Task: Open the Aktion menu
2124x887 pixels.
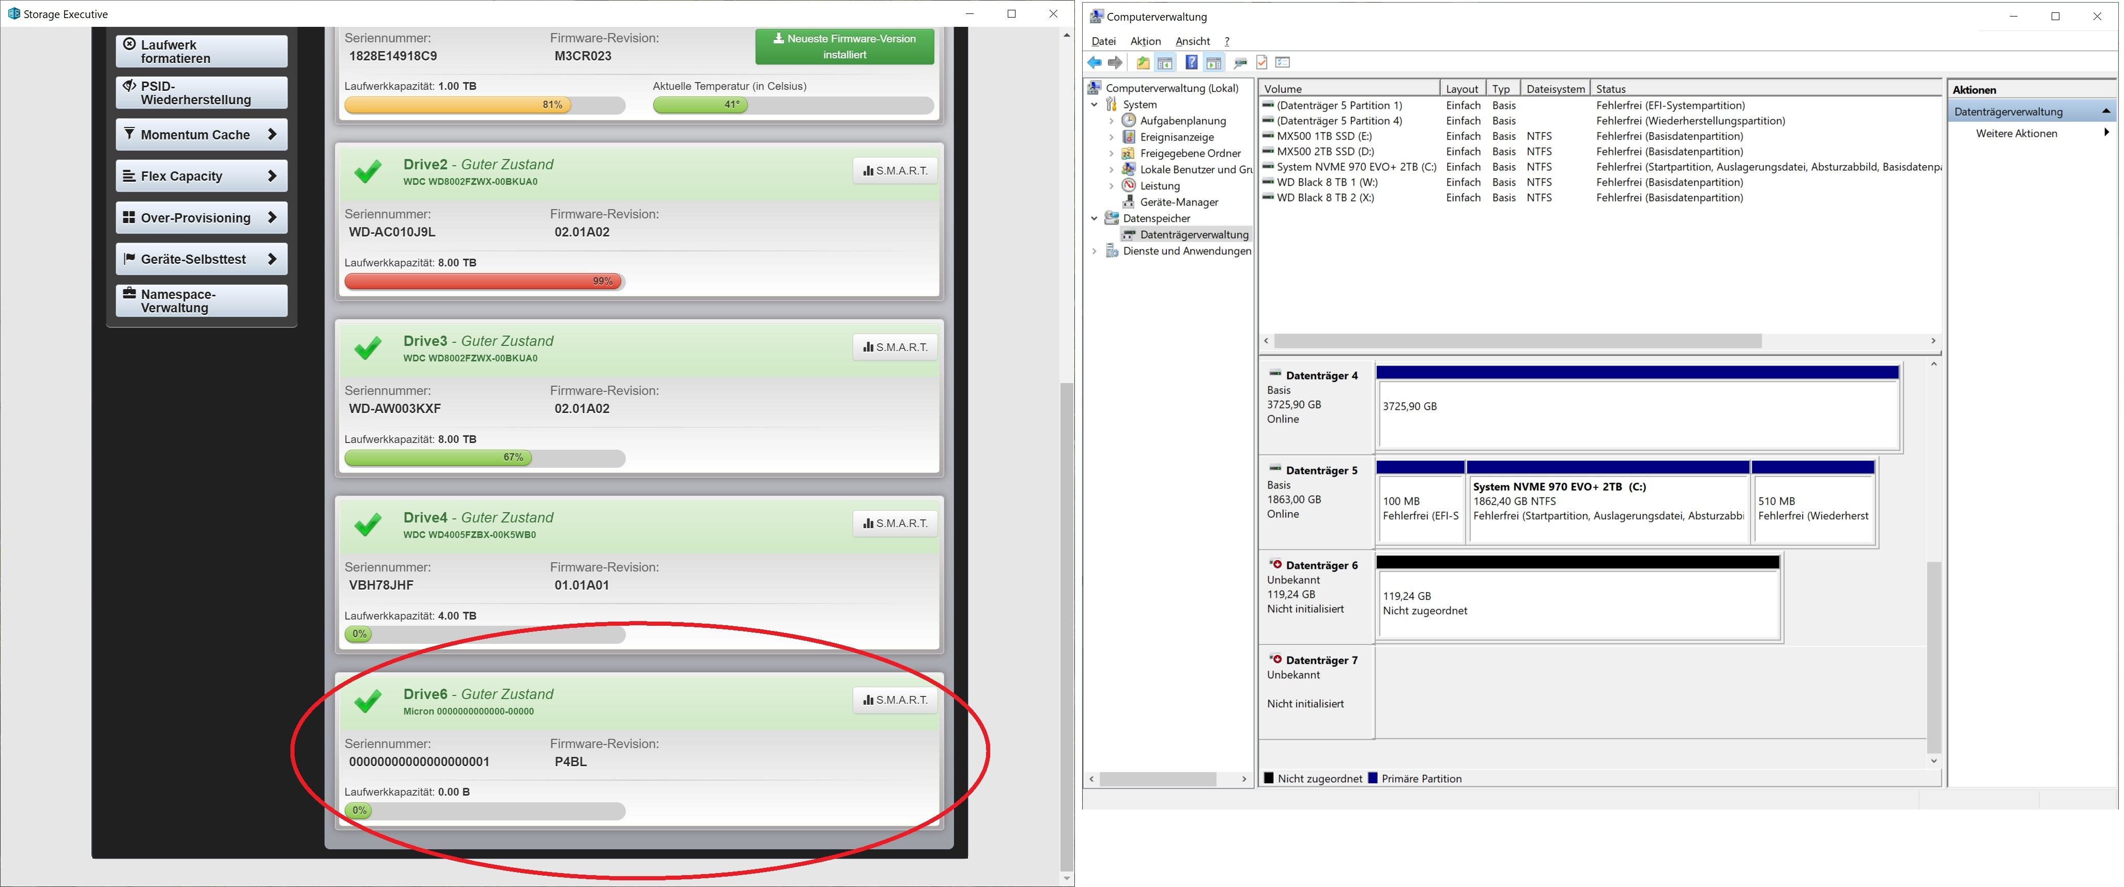Action: 1145,41
